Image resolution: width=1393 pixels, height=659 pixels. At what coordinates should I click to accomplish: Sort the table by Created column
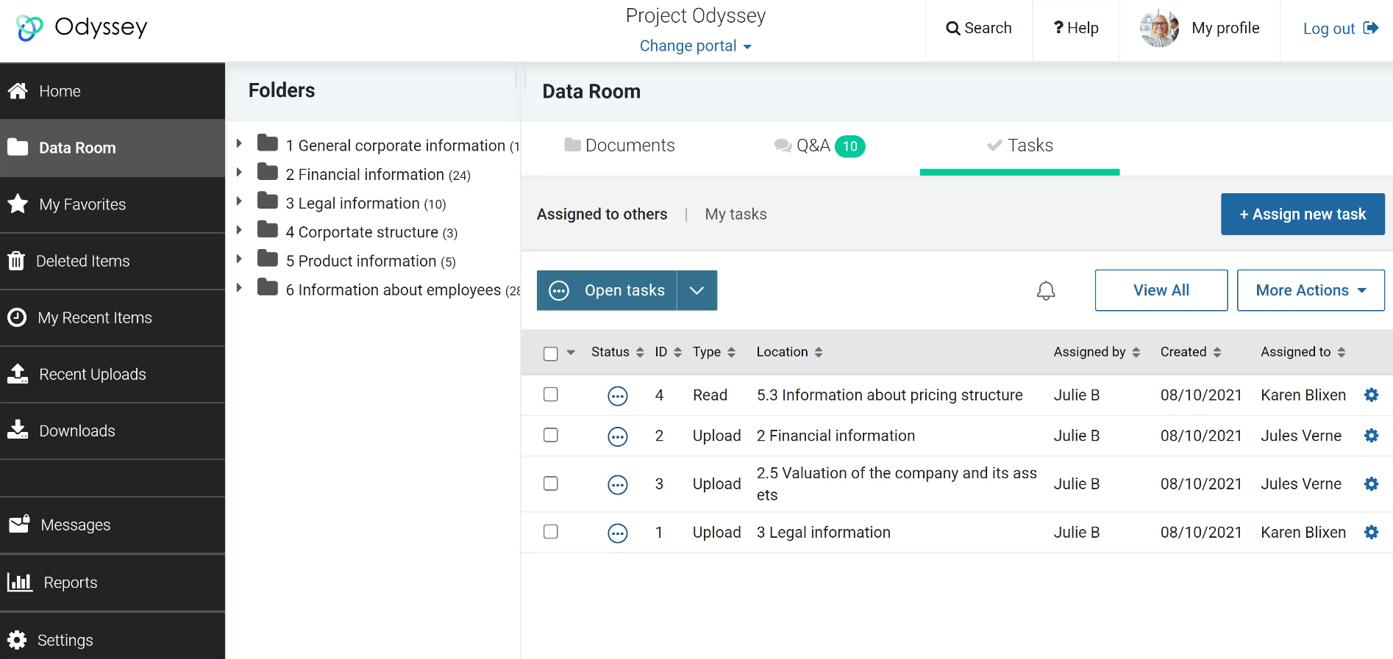tap(1190, 353)
